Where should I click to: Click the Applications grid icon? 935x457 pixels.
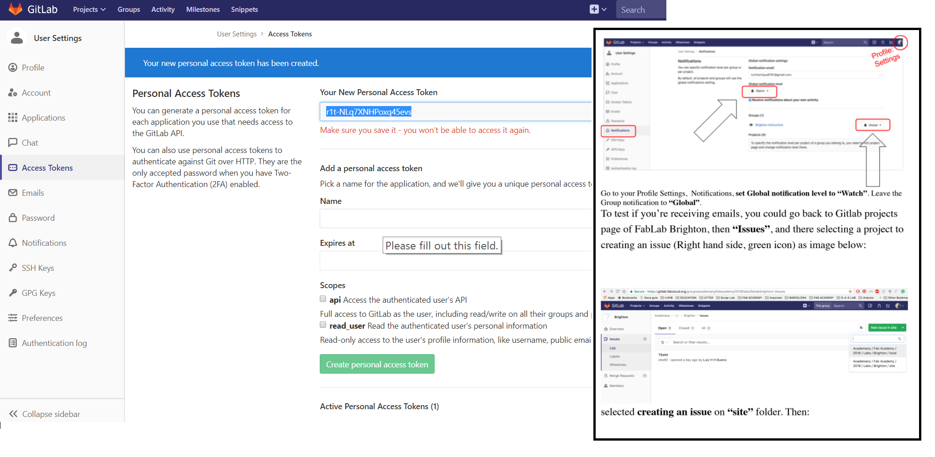click(x=13, y=117)
